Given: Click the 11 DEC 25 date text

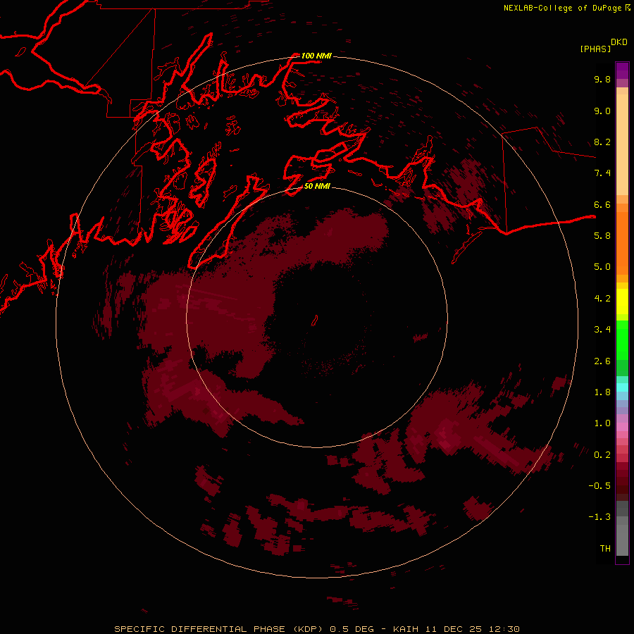Looking at the screenshot, I should click(x=454, y=629).
